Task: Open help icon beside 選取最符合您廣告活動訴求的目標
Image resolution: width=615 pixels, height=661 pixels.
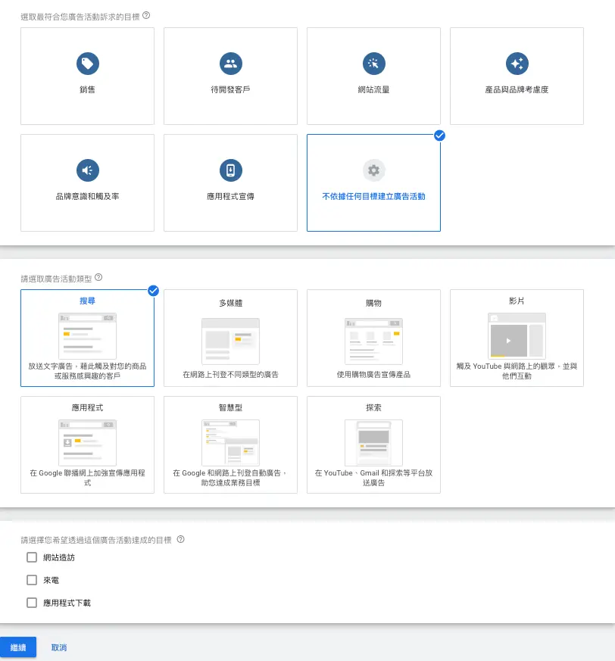Action: 146,16
